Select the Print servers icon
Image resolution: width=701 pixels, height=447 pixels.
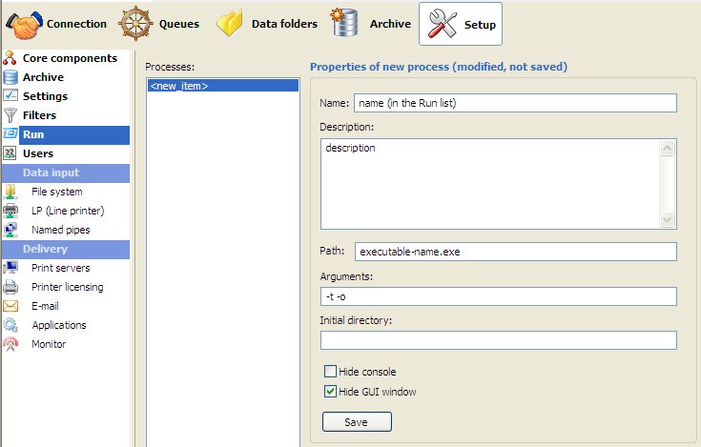[10, 268]
